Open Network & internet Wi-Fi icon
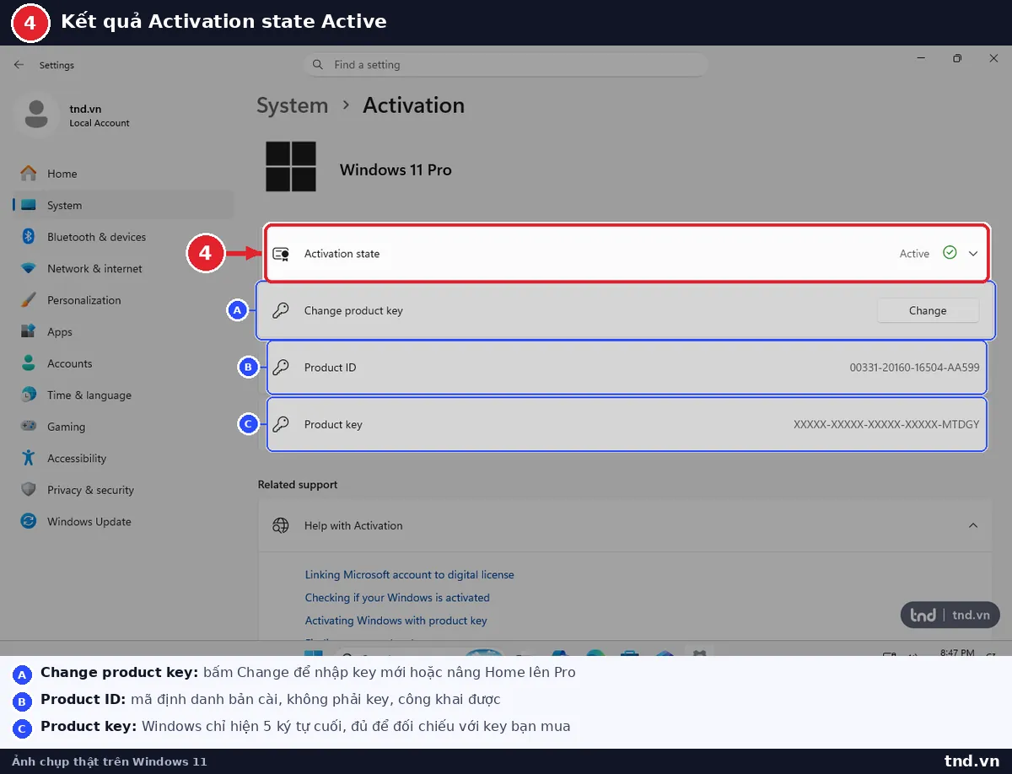This screenshot has width=1012, height=774. [29, 269]
